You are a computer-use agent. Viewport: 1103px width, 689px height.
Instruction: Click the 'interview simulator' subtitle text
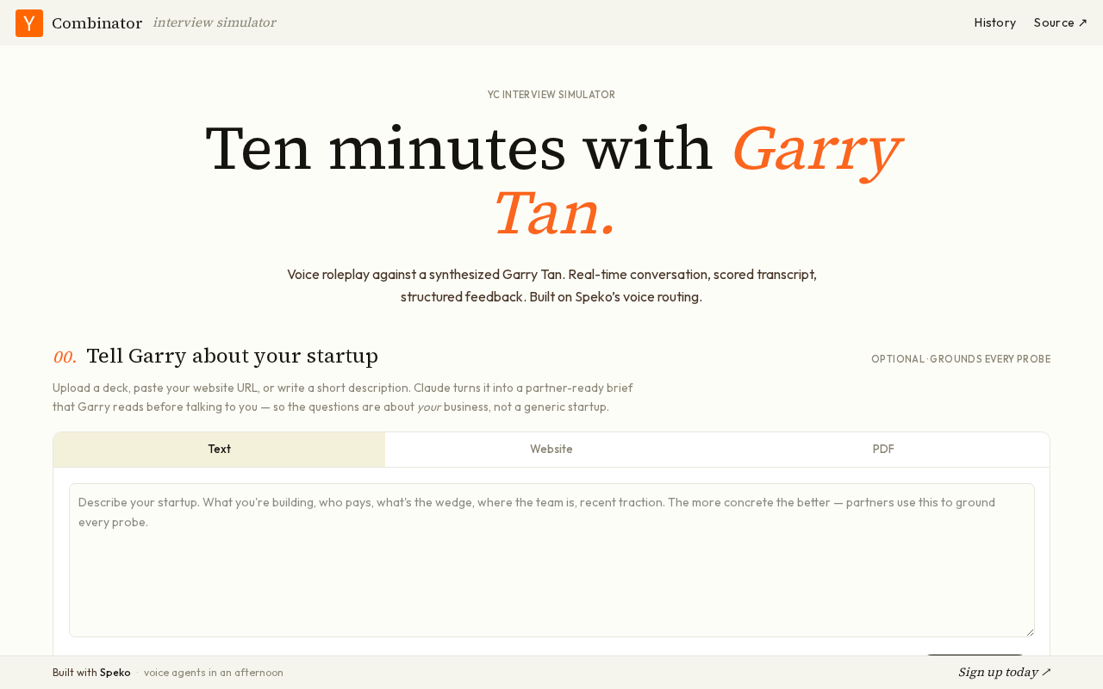click(x=215, y=22)
